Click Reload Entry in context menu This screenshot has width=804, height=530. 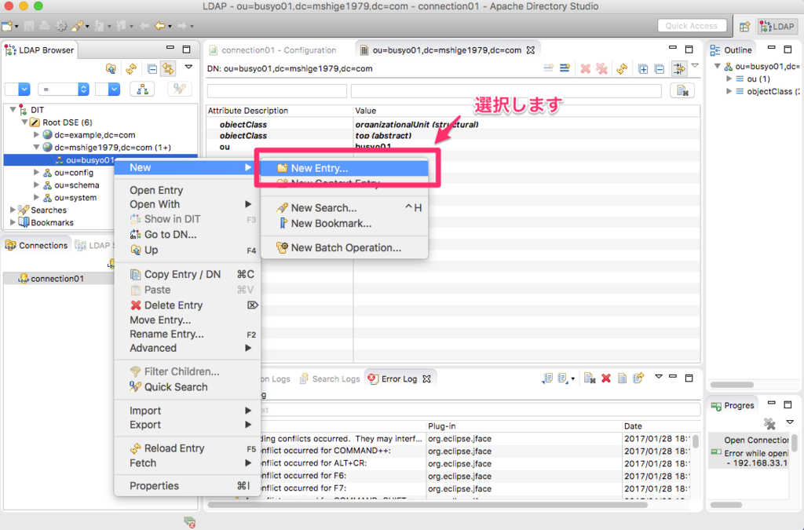point(187,448)
